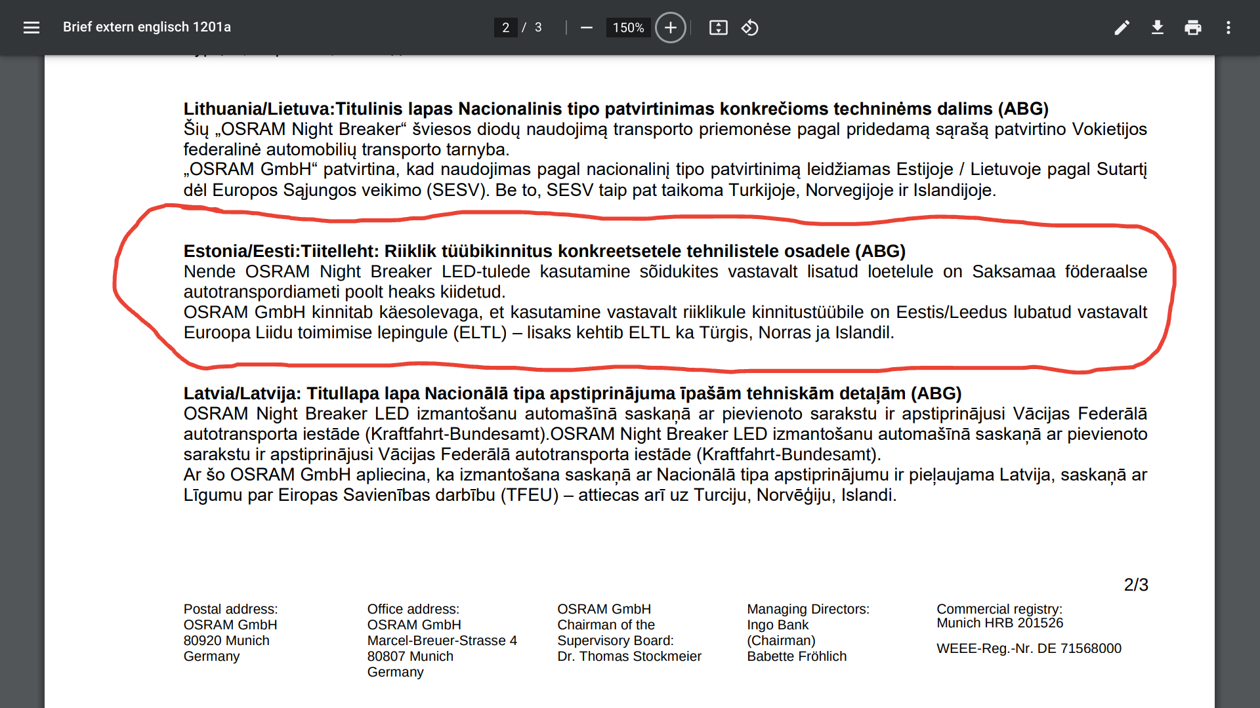
Task: Click the Latvia/Latvija bold heading
Action: point(572,393)
